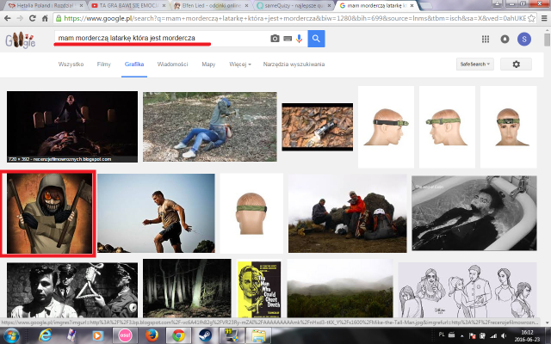The height and width of the screenshot is (344, 551).
Task: Expand the Więcej menu
Action: [239, 64]
